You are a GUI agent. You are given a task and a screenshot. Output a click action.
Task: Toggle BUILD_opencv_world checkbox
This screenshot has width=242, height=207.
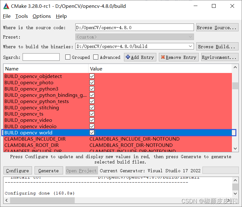[92, 132]
